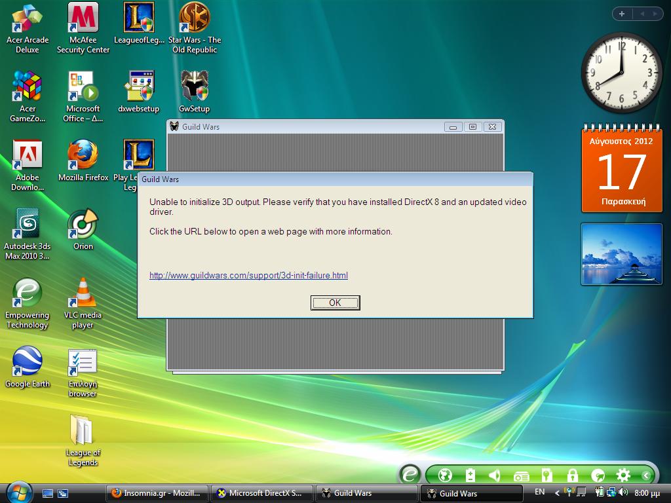The image size is (671, 503).
Task: Open Acer Arcade Deluxe desktop shortcut
Action: pyautogui.click(x=28, y=28)
